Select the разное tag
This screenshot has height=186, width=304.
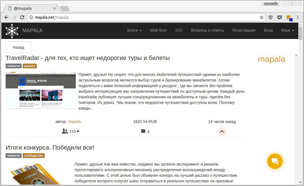(30, 66)
